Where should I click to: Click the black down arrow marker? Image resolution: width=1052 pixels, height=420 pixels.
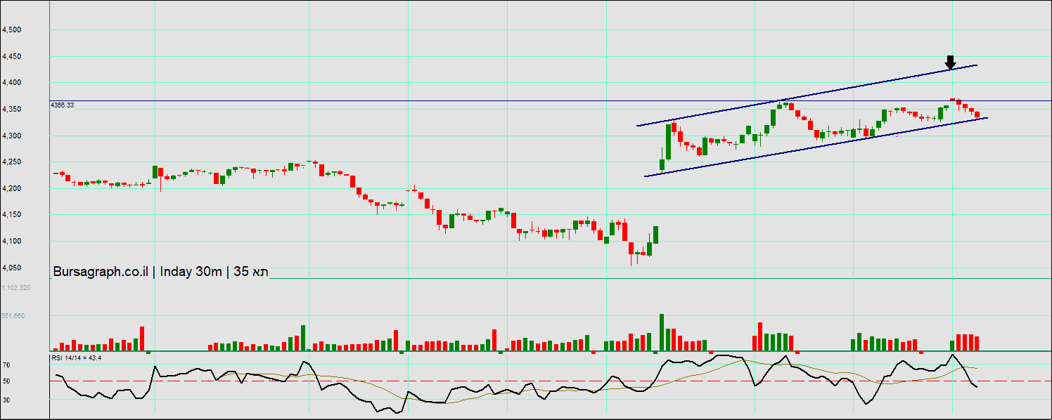pyautogui.click(x=950, y=63)
